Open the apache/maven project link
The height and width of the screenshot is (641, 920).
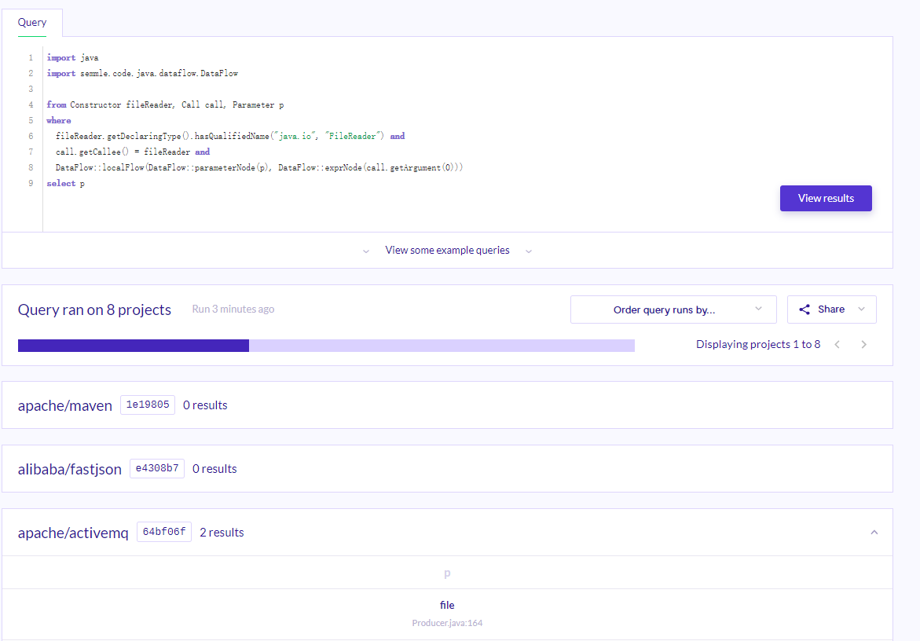65,405
